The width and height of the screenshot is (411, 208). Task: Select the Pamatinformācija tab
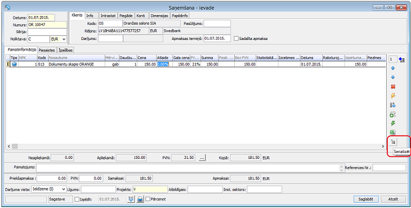click(x=22, y=50)
